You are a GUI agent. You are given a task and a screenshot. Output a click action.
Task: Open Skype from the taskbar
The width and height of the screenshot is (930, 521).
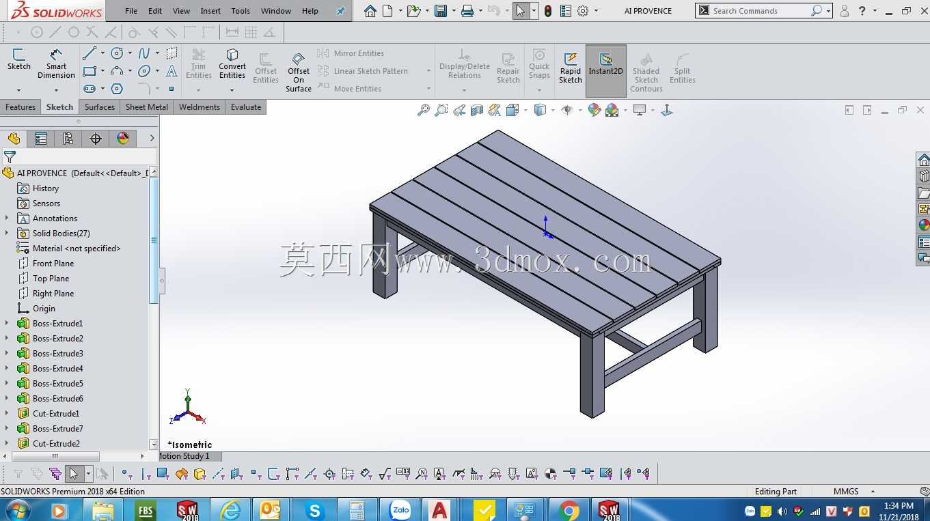pyautogui.click(x=314, y=510)
